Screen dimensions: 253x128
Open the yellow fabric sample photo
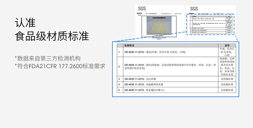point(159,26)
